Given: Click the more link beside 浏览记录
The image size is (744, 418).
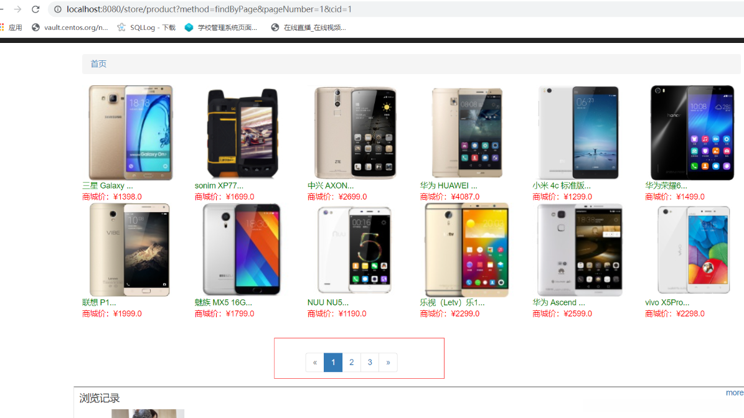Looking at the screenshot, I should coord(735,392).
